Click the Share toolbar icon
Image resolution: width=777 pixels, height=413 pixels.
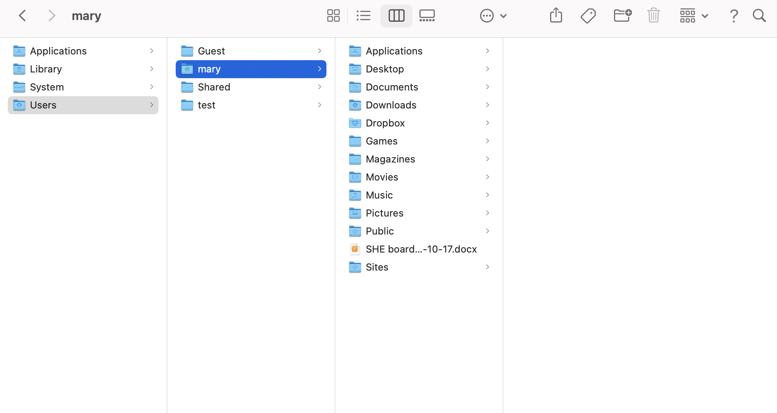coord(556,16)
